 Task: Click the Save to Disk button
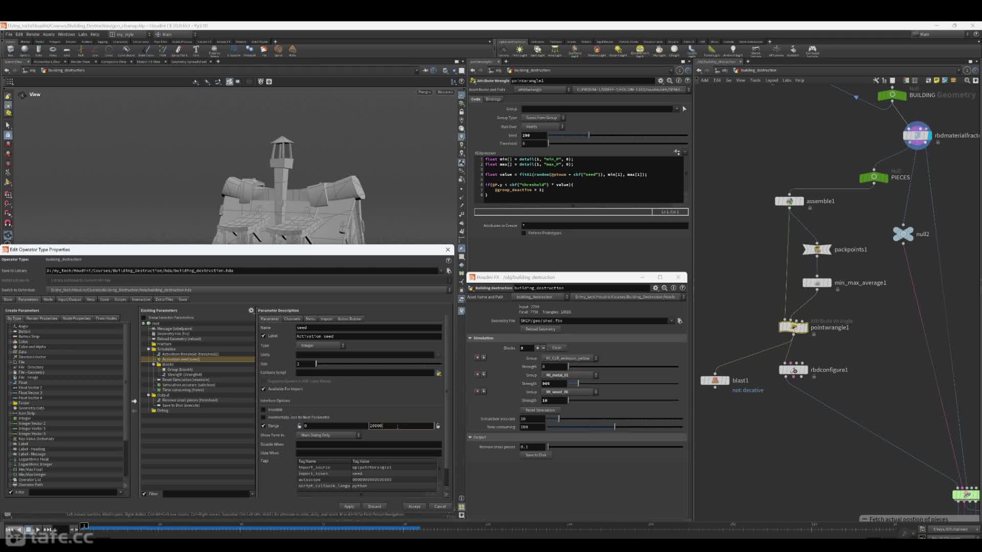(x=536, y=455)
